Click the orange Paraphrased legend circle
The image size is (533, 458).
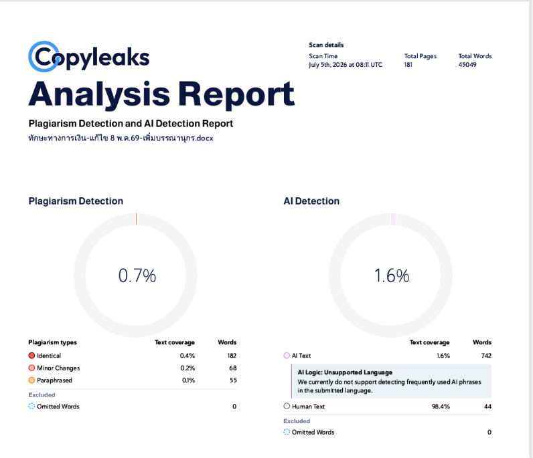(31, 380)
